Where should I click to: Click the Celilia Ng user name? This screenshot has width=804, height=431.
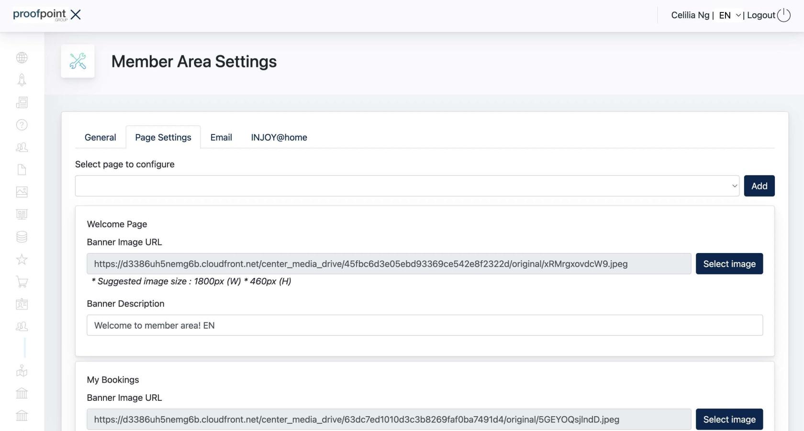(x=690, y=15)
